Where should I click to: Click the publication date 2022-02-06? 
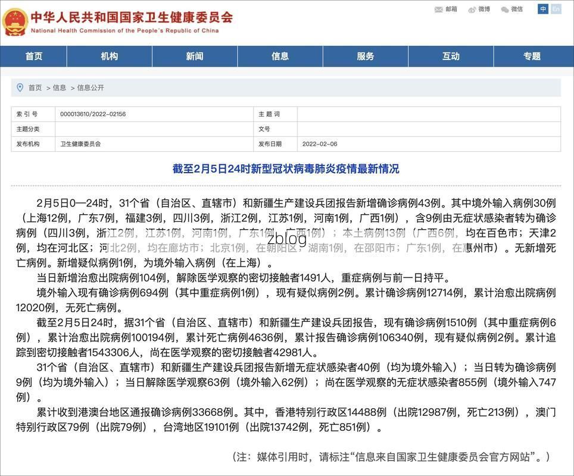tap(320, 144)
